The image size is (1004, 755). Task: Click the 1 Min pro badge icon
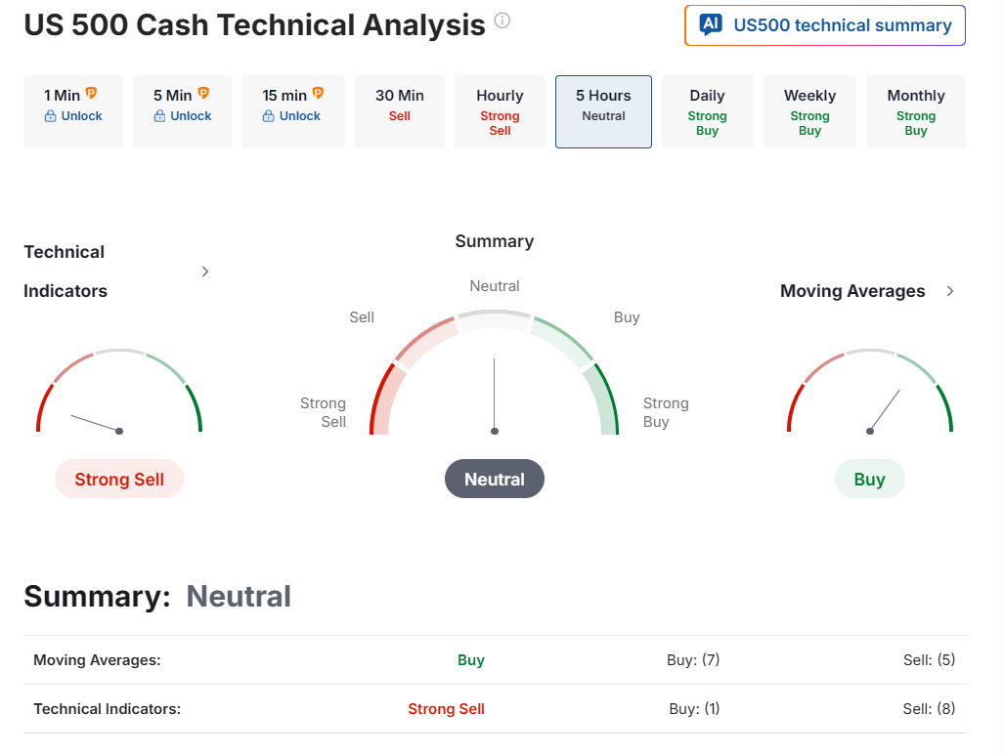pyautogui.click(x=91, y=94)
